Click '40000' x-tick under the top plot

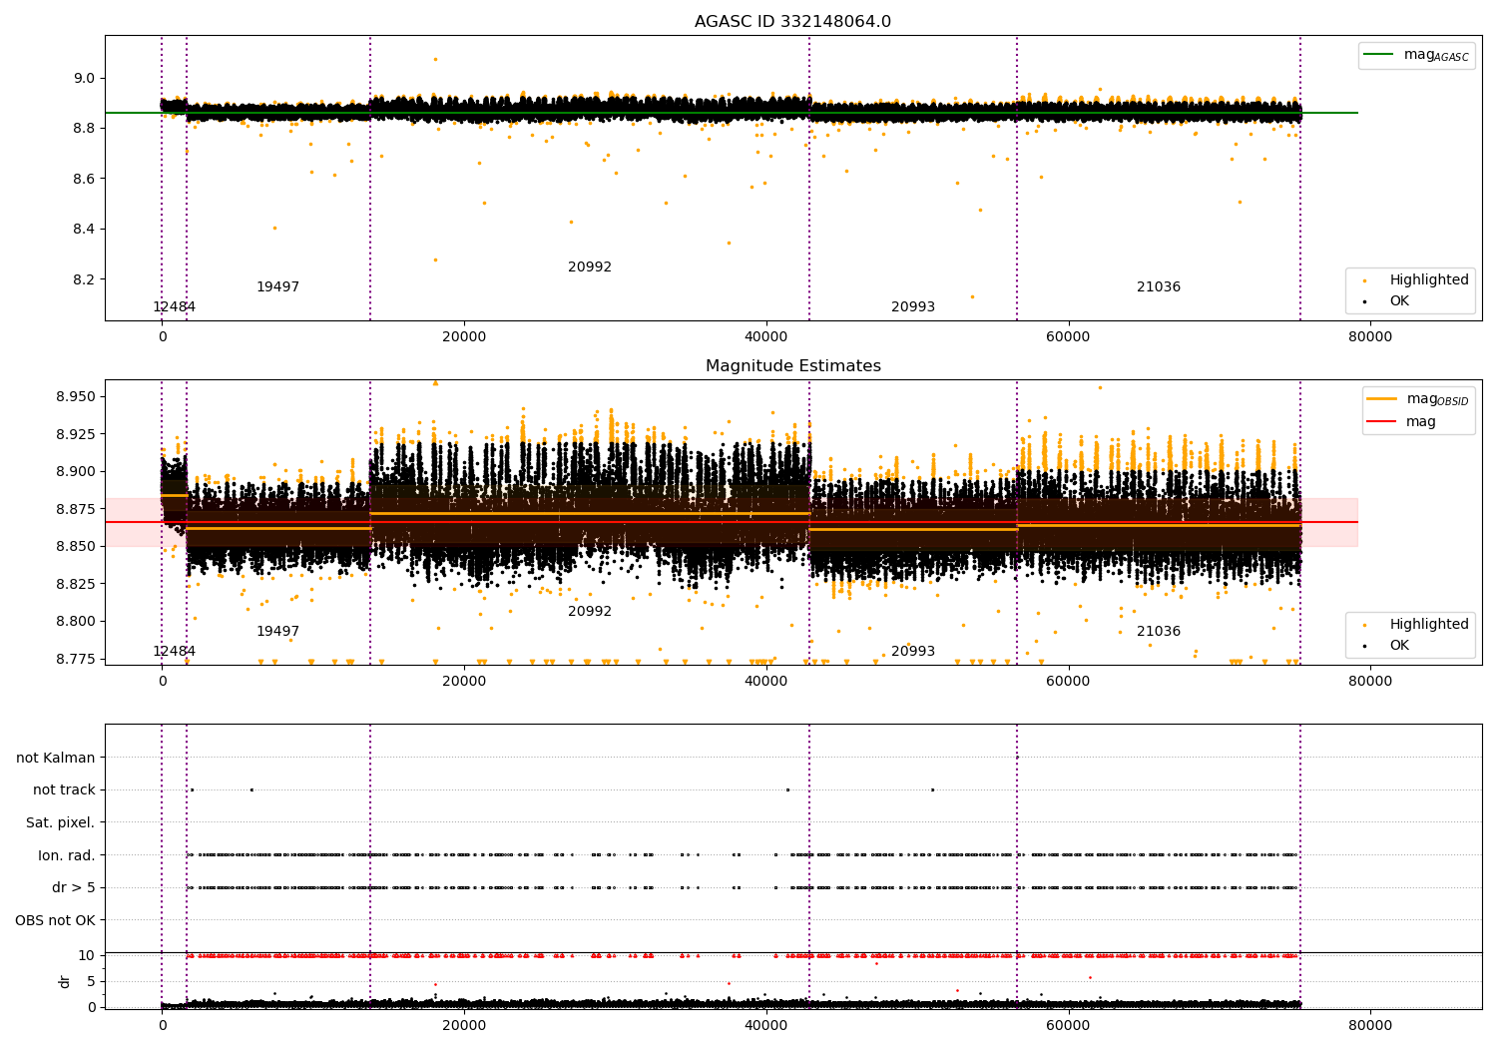pos(765,337)
